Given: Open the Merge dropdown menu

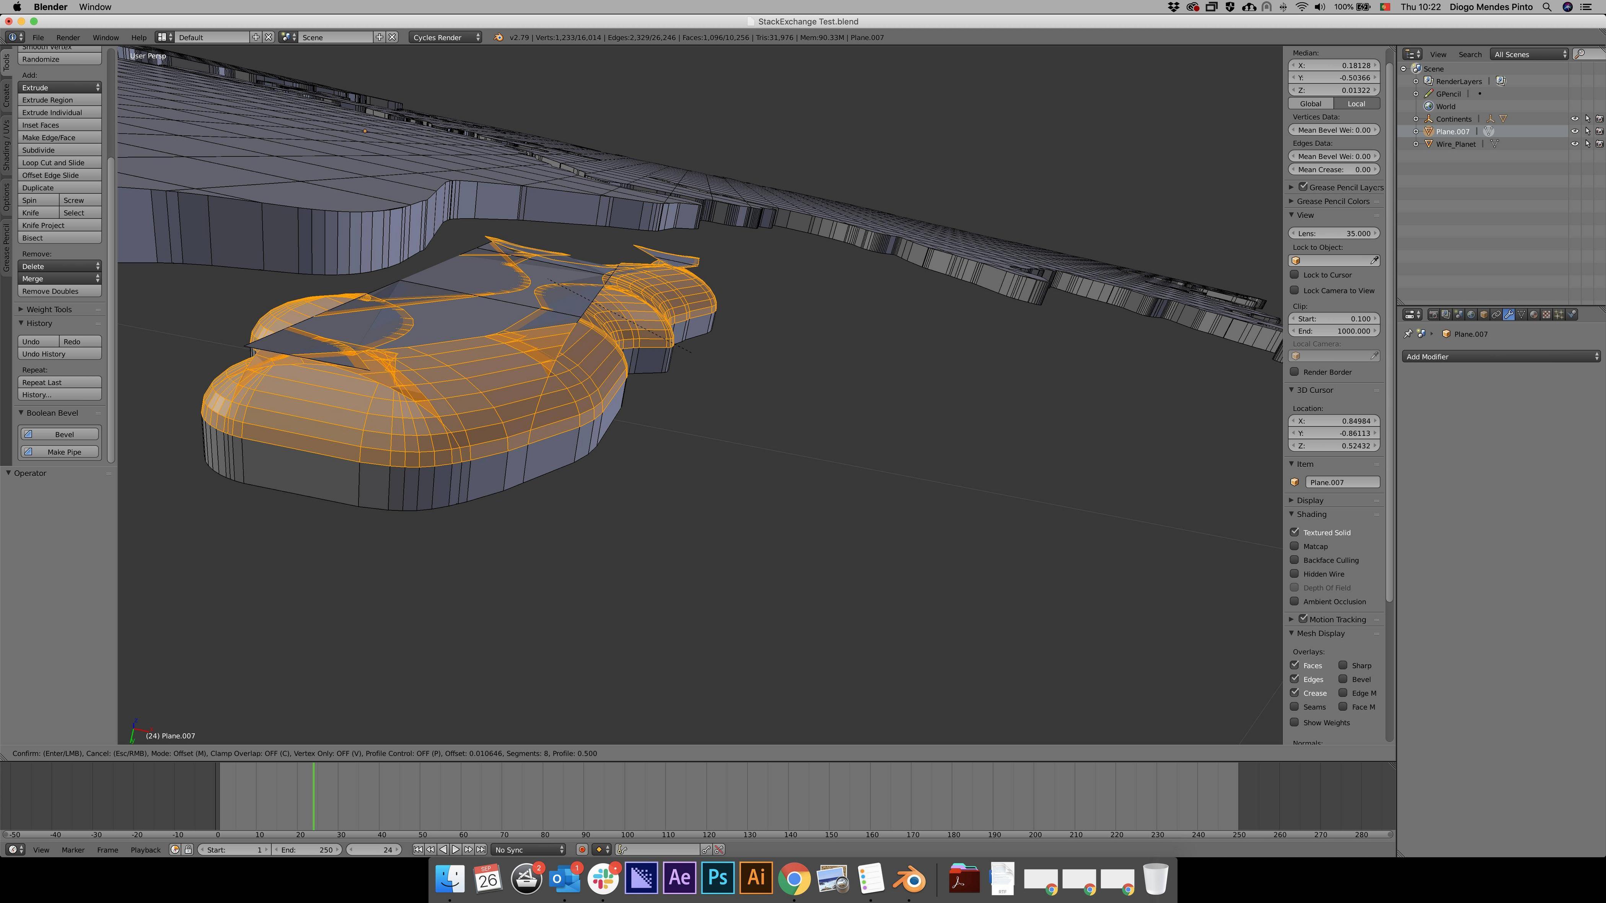Looking at the screenshot, I should pos(60,279).
